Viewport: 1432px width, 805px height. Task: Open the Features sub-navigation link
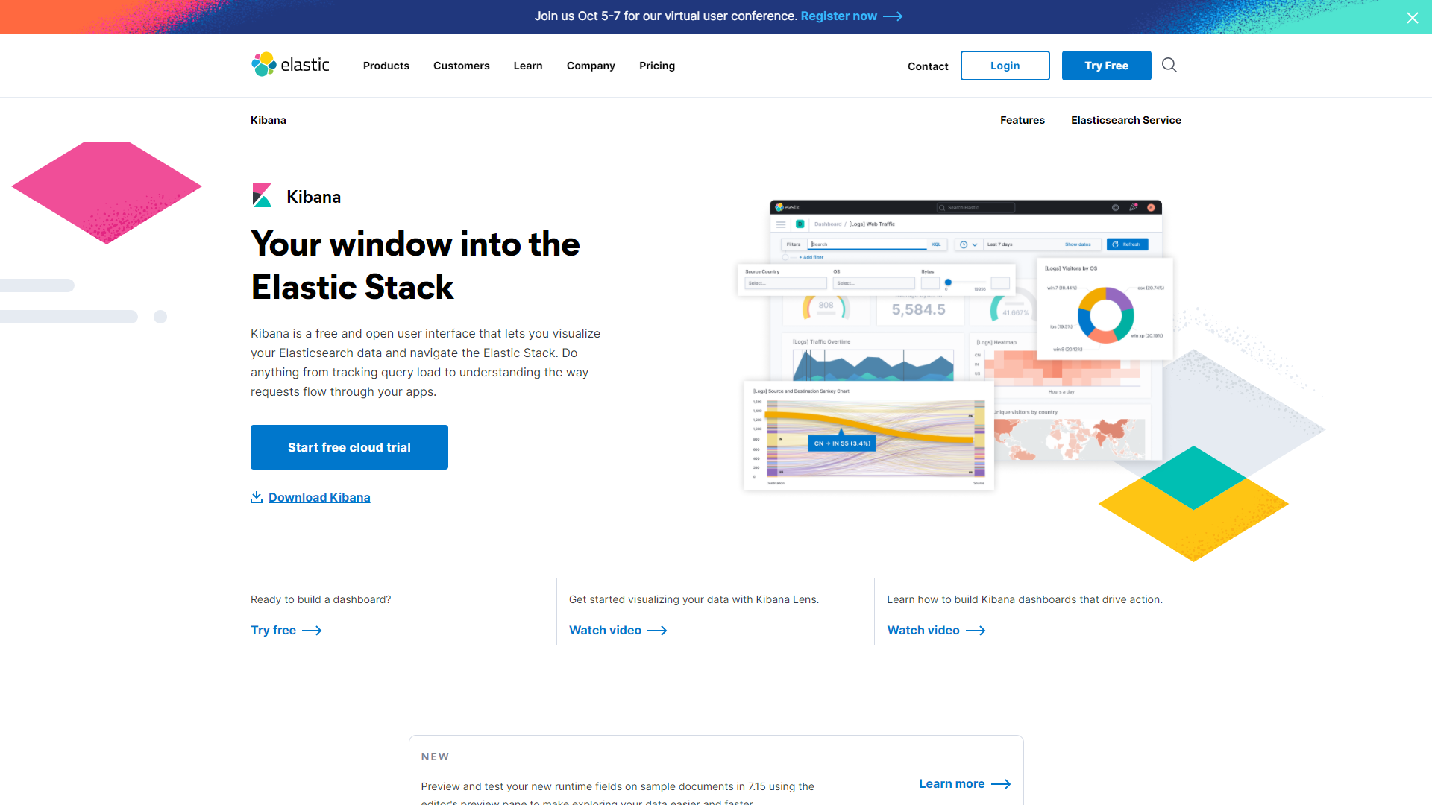[1023, 120]
